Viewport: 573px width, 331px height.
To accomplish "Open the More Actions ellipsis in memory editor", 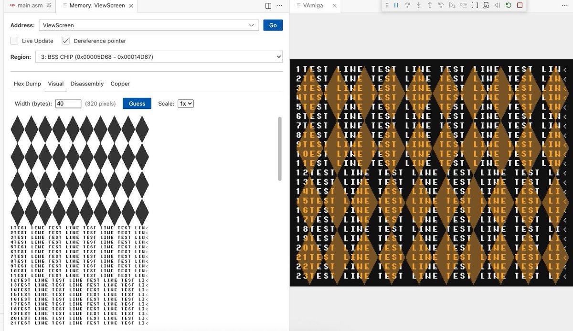I will click(x=279, y=6).
